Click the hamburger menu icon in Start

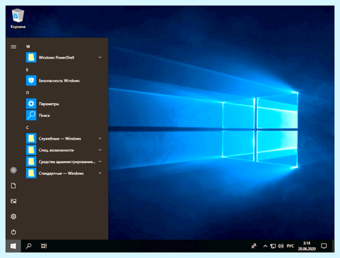point(14,46)
